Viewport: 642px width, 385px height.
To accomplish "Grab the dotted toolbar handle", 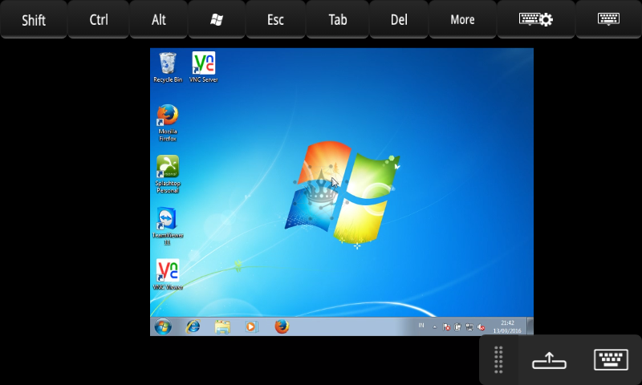I will 498,359.
